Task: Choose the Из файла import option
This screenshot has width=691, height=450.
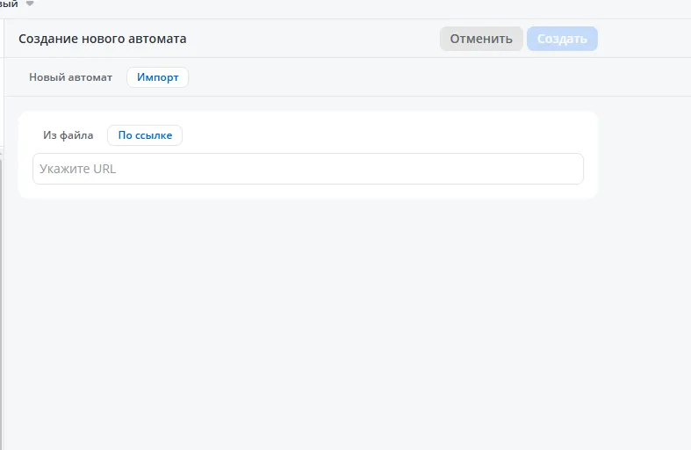Action: [x=68, y=135]
